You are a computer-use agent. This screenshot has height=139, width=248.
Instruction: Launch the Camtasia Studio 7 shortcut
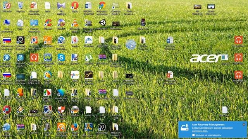click(115, 5)
